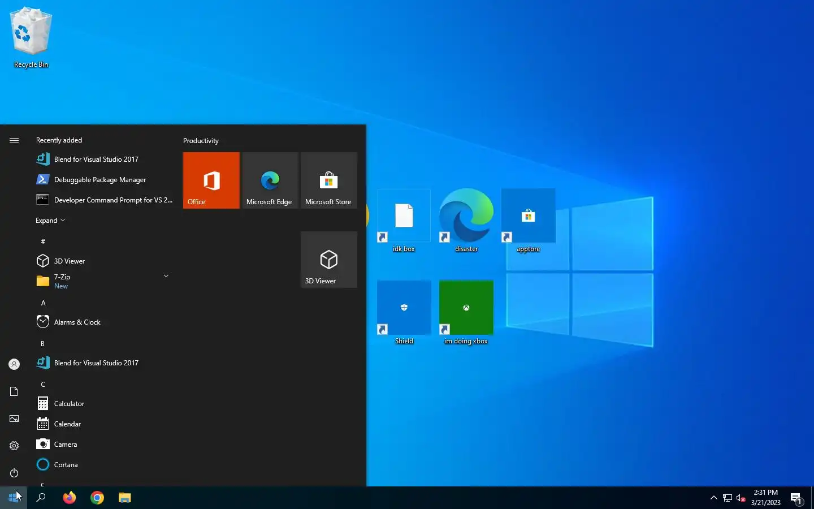Select the idk box desktop shortcut
814x509 pixels.
tap(404, 221)
